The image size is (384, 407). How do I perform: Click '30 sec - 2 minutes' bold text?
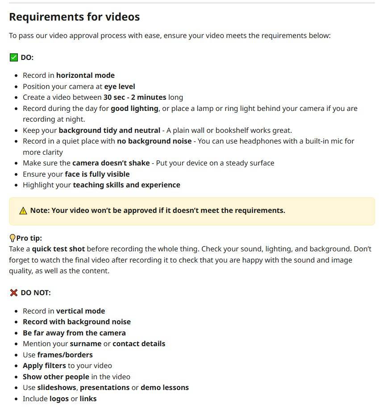click(x=135, y=98)
